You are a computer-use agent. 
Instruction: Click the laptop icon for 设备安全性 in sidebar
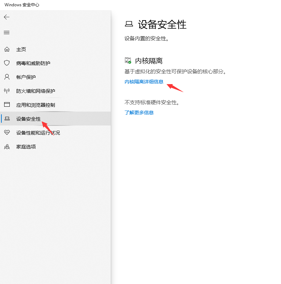pyautogui.click(x=7, y=119)
